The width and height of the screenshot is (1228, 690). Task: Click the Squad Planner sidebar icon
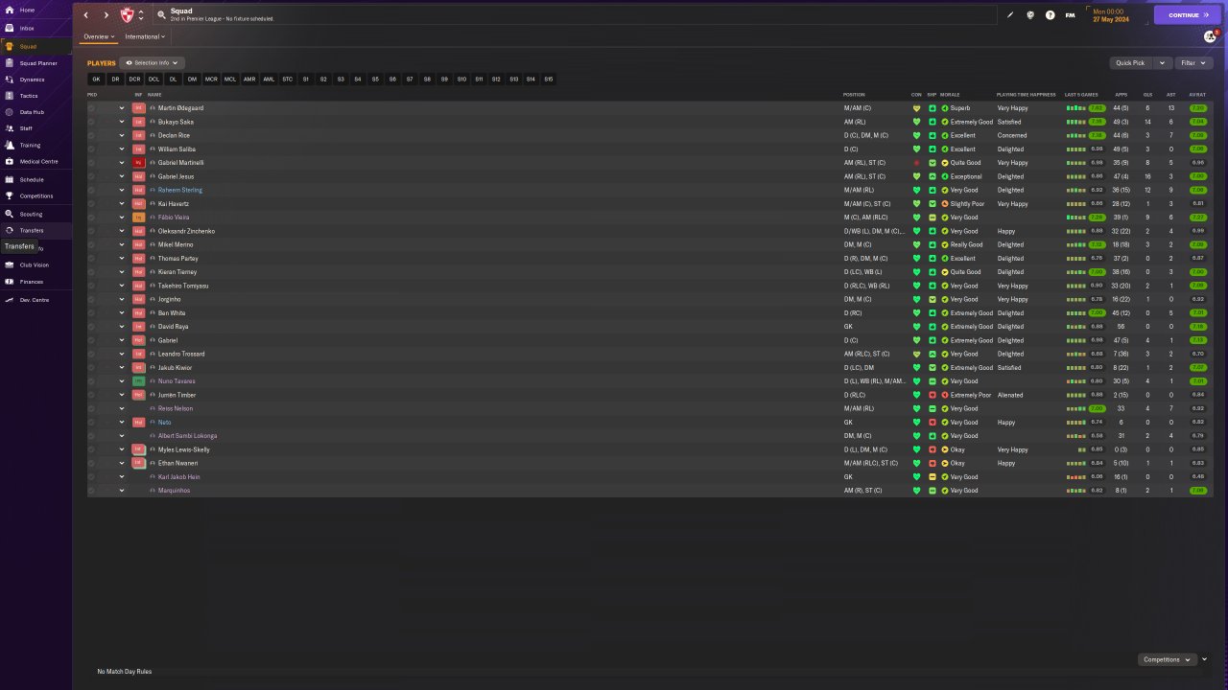[9, 63]
